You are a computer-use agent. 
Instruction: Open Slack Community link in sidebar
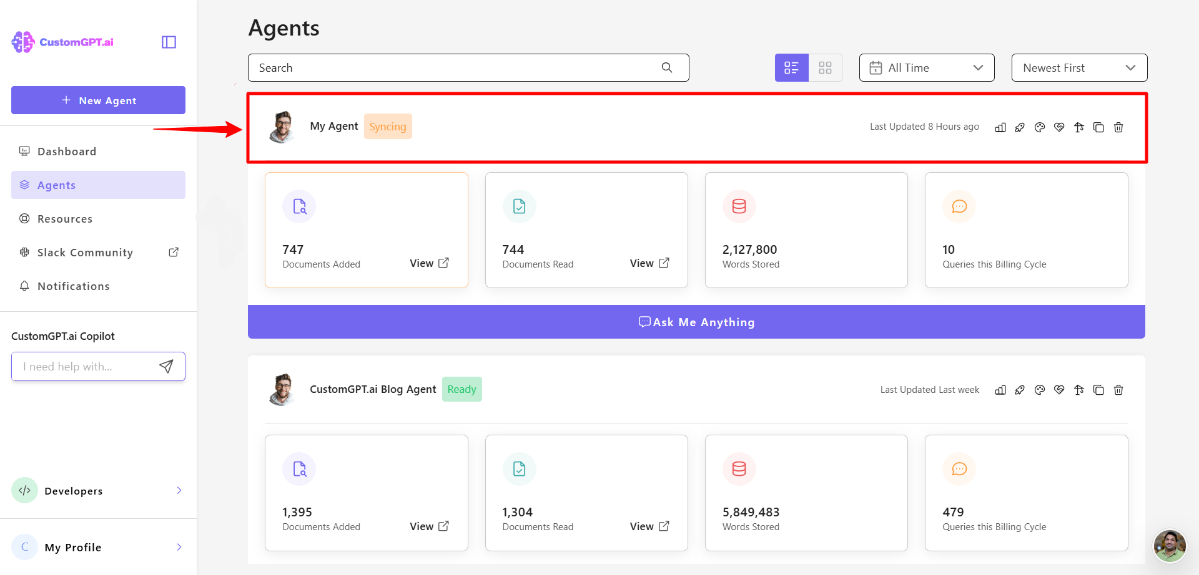point(98,253)
